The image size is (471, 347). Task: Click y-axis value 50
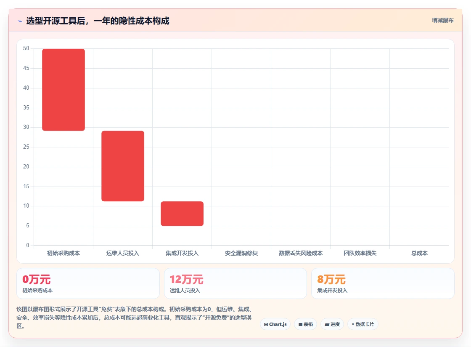click(26, 48)
